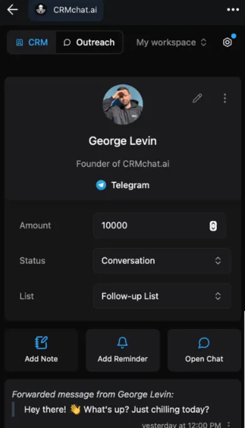245x428 pixels.
Task: Click the Telegram logo icon
Action: click(101, 185)
